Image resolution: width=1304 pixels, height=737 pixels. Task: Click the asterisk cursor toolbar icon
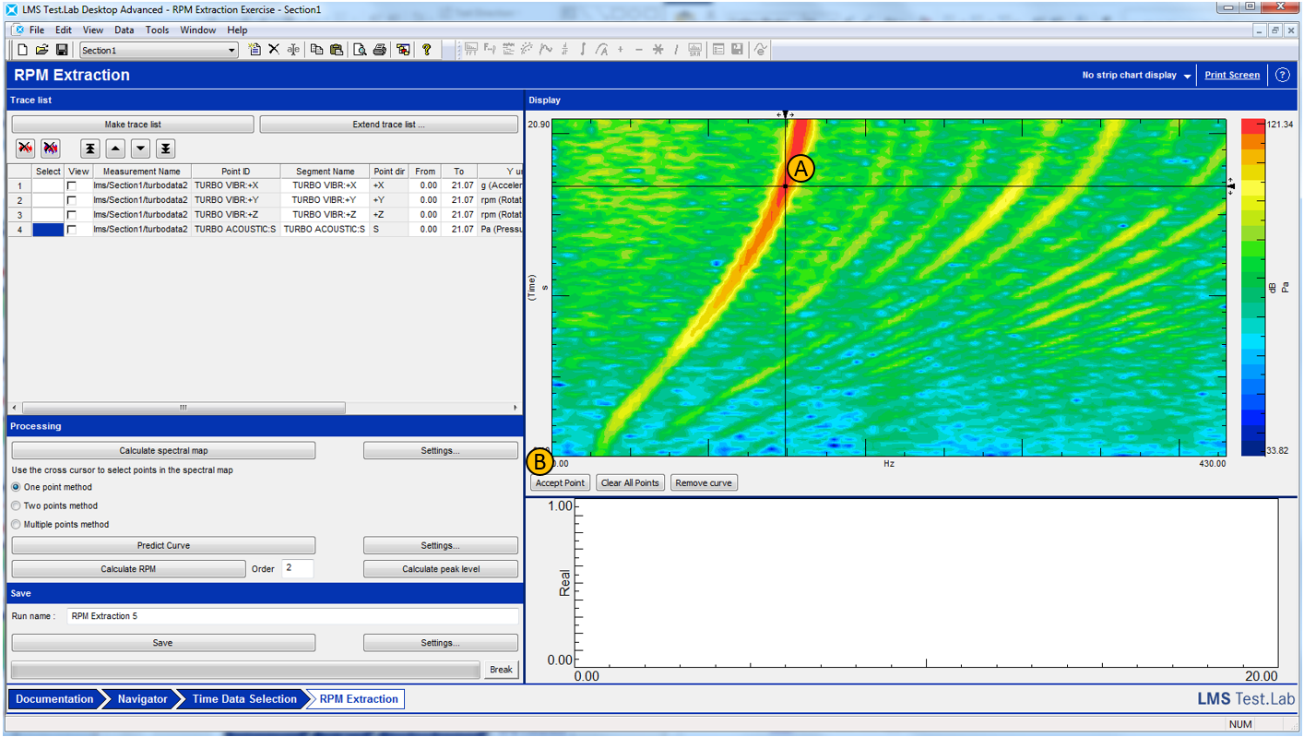point(658,50)
